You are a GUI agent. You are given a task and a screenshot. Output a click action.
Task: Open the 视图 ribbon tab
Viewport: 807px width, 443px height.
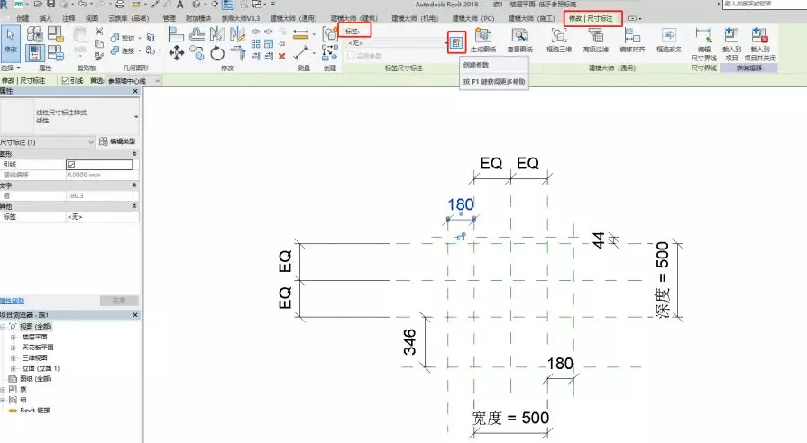(92, 19)
